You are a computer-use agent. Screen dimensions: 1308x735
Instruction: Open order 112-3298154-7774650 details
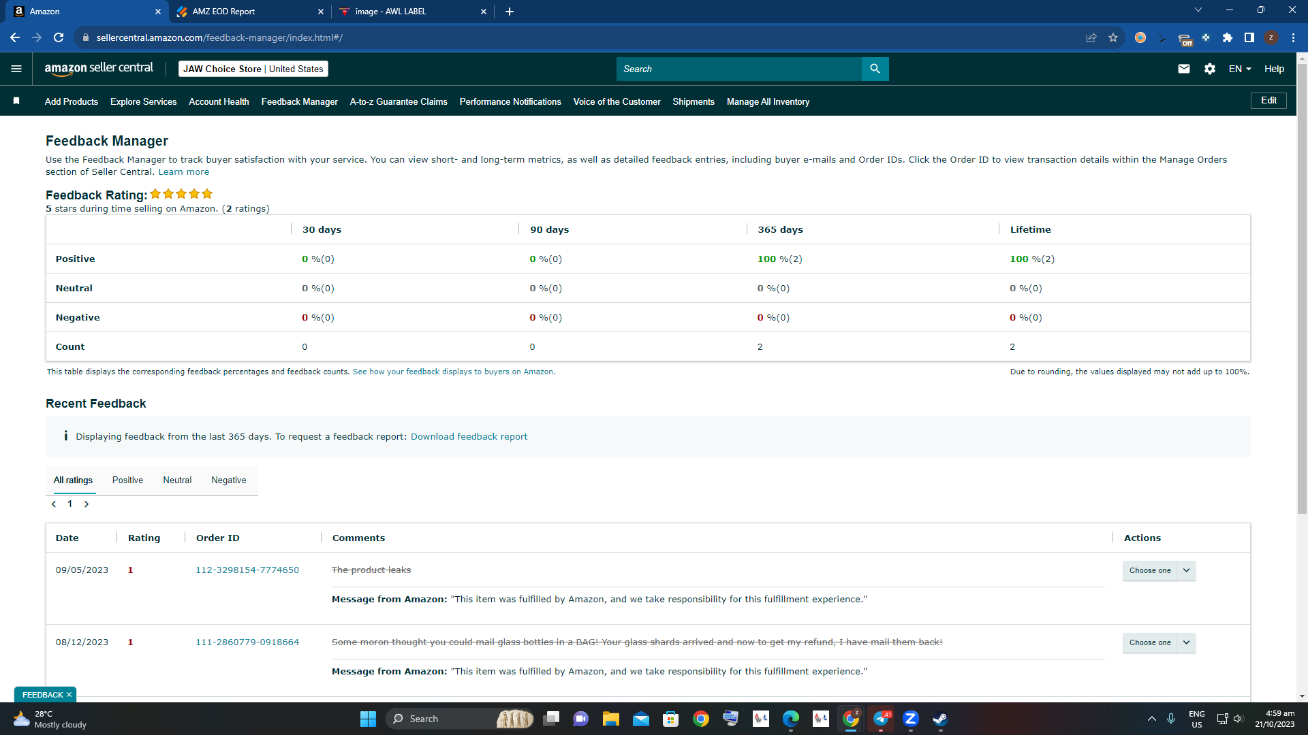[x=247, y=570]
